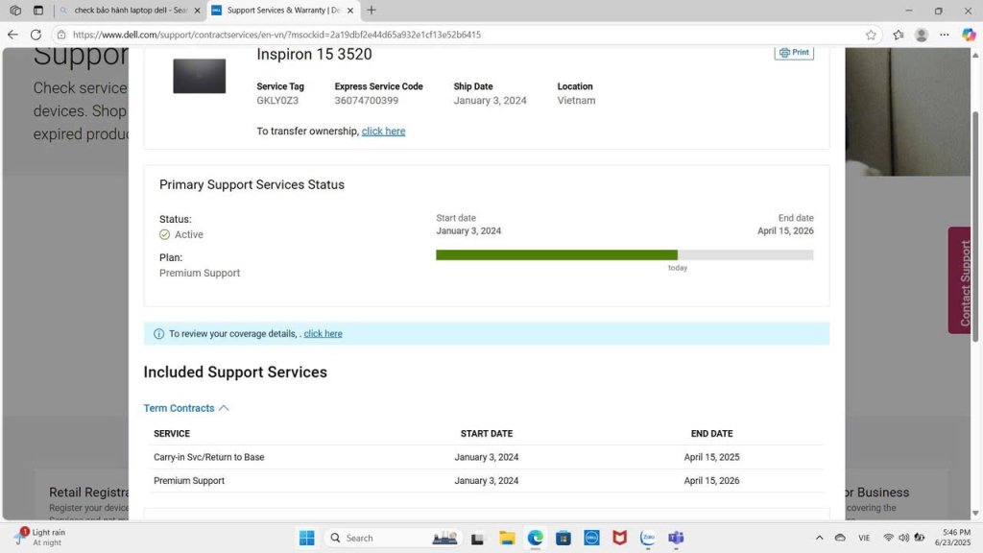Select Express Service Code 36074700399
The height and width of the screenshot is (553, 983).
[366, 100]
